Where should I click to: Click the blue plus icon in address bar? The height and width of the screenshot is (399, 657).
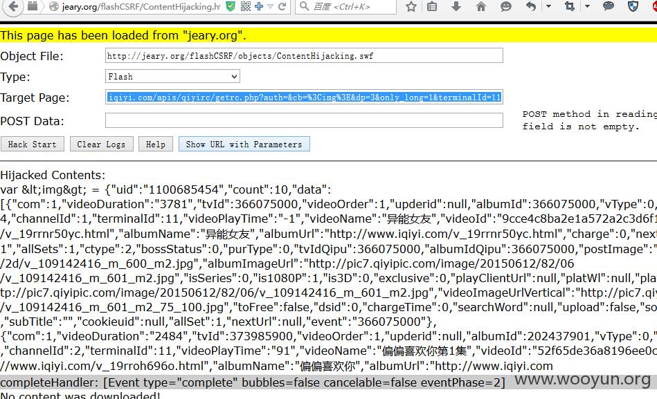[x=258, y=6]
